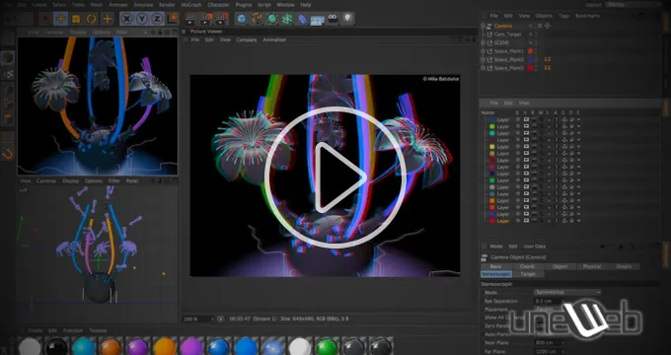Image resolution: width=671 pixels, height=355 pixels.
Task: Toggle the X axis lock button
Action: tap(126, 19)
